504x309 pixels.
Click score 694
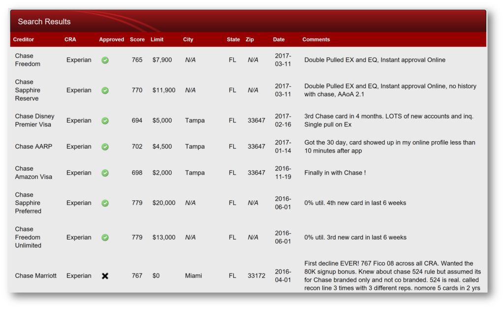[137, 121]
